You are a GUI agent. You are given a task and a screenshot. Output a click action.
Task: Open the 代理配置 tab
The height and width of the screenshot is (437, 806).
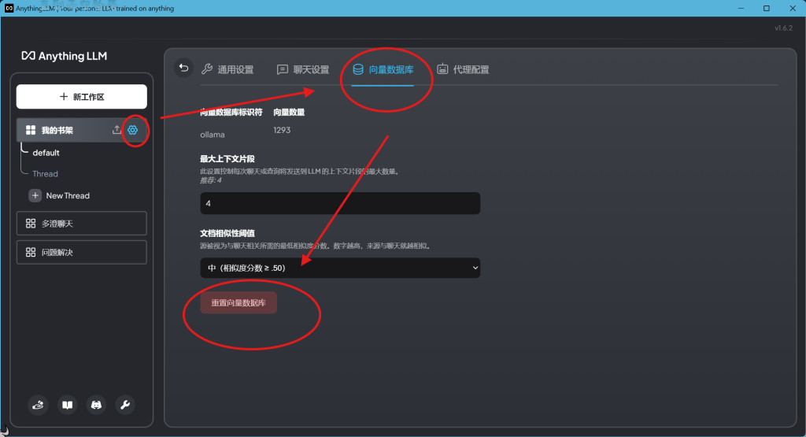tap(463, 69)
